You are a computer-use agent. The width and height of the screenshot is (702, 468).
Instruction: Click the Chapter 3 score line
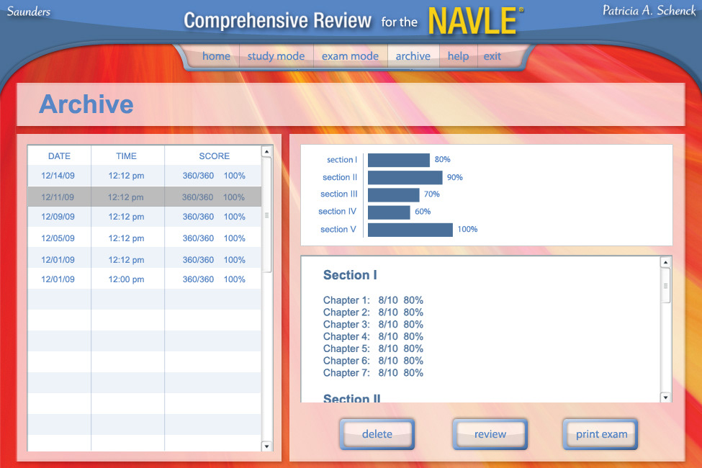(x=373, y=324)
